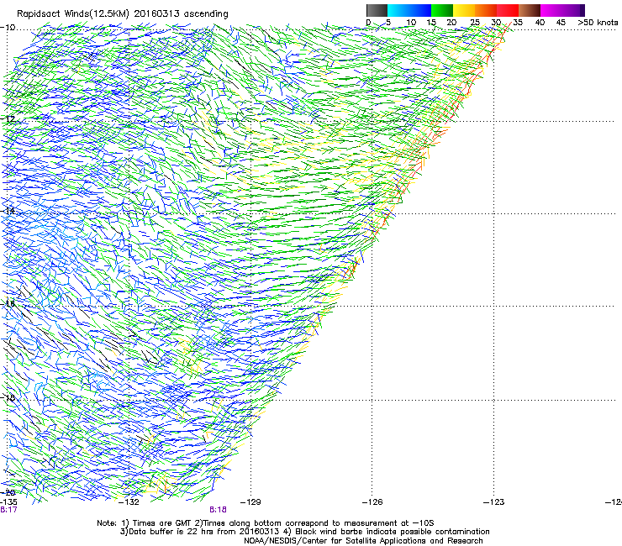The image size is (622, 546).
Task: Click the -126 longitude axis label
Action: pyautogui.click(x=372, y=502)
